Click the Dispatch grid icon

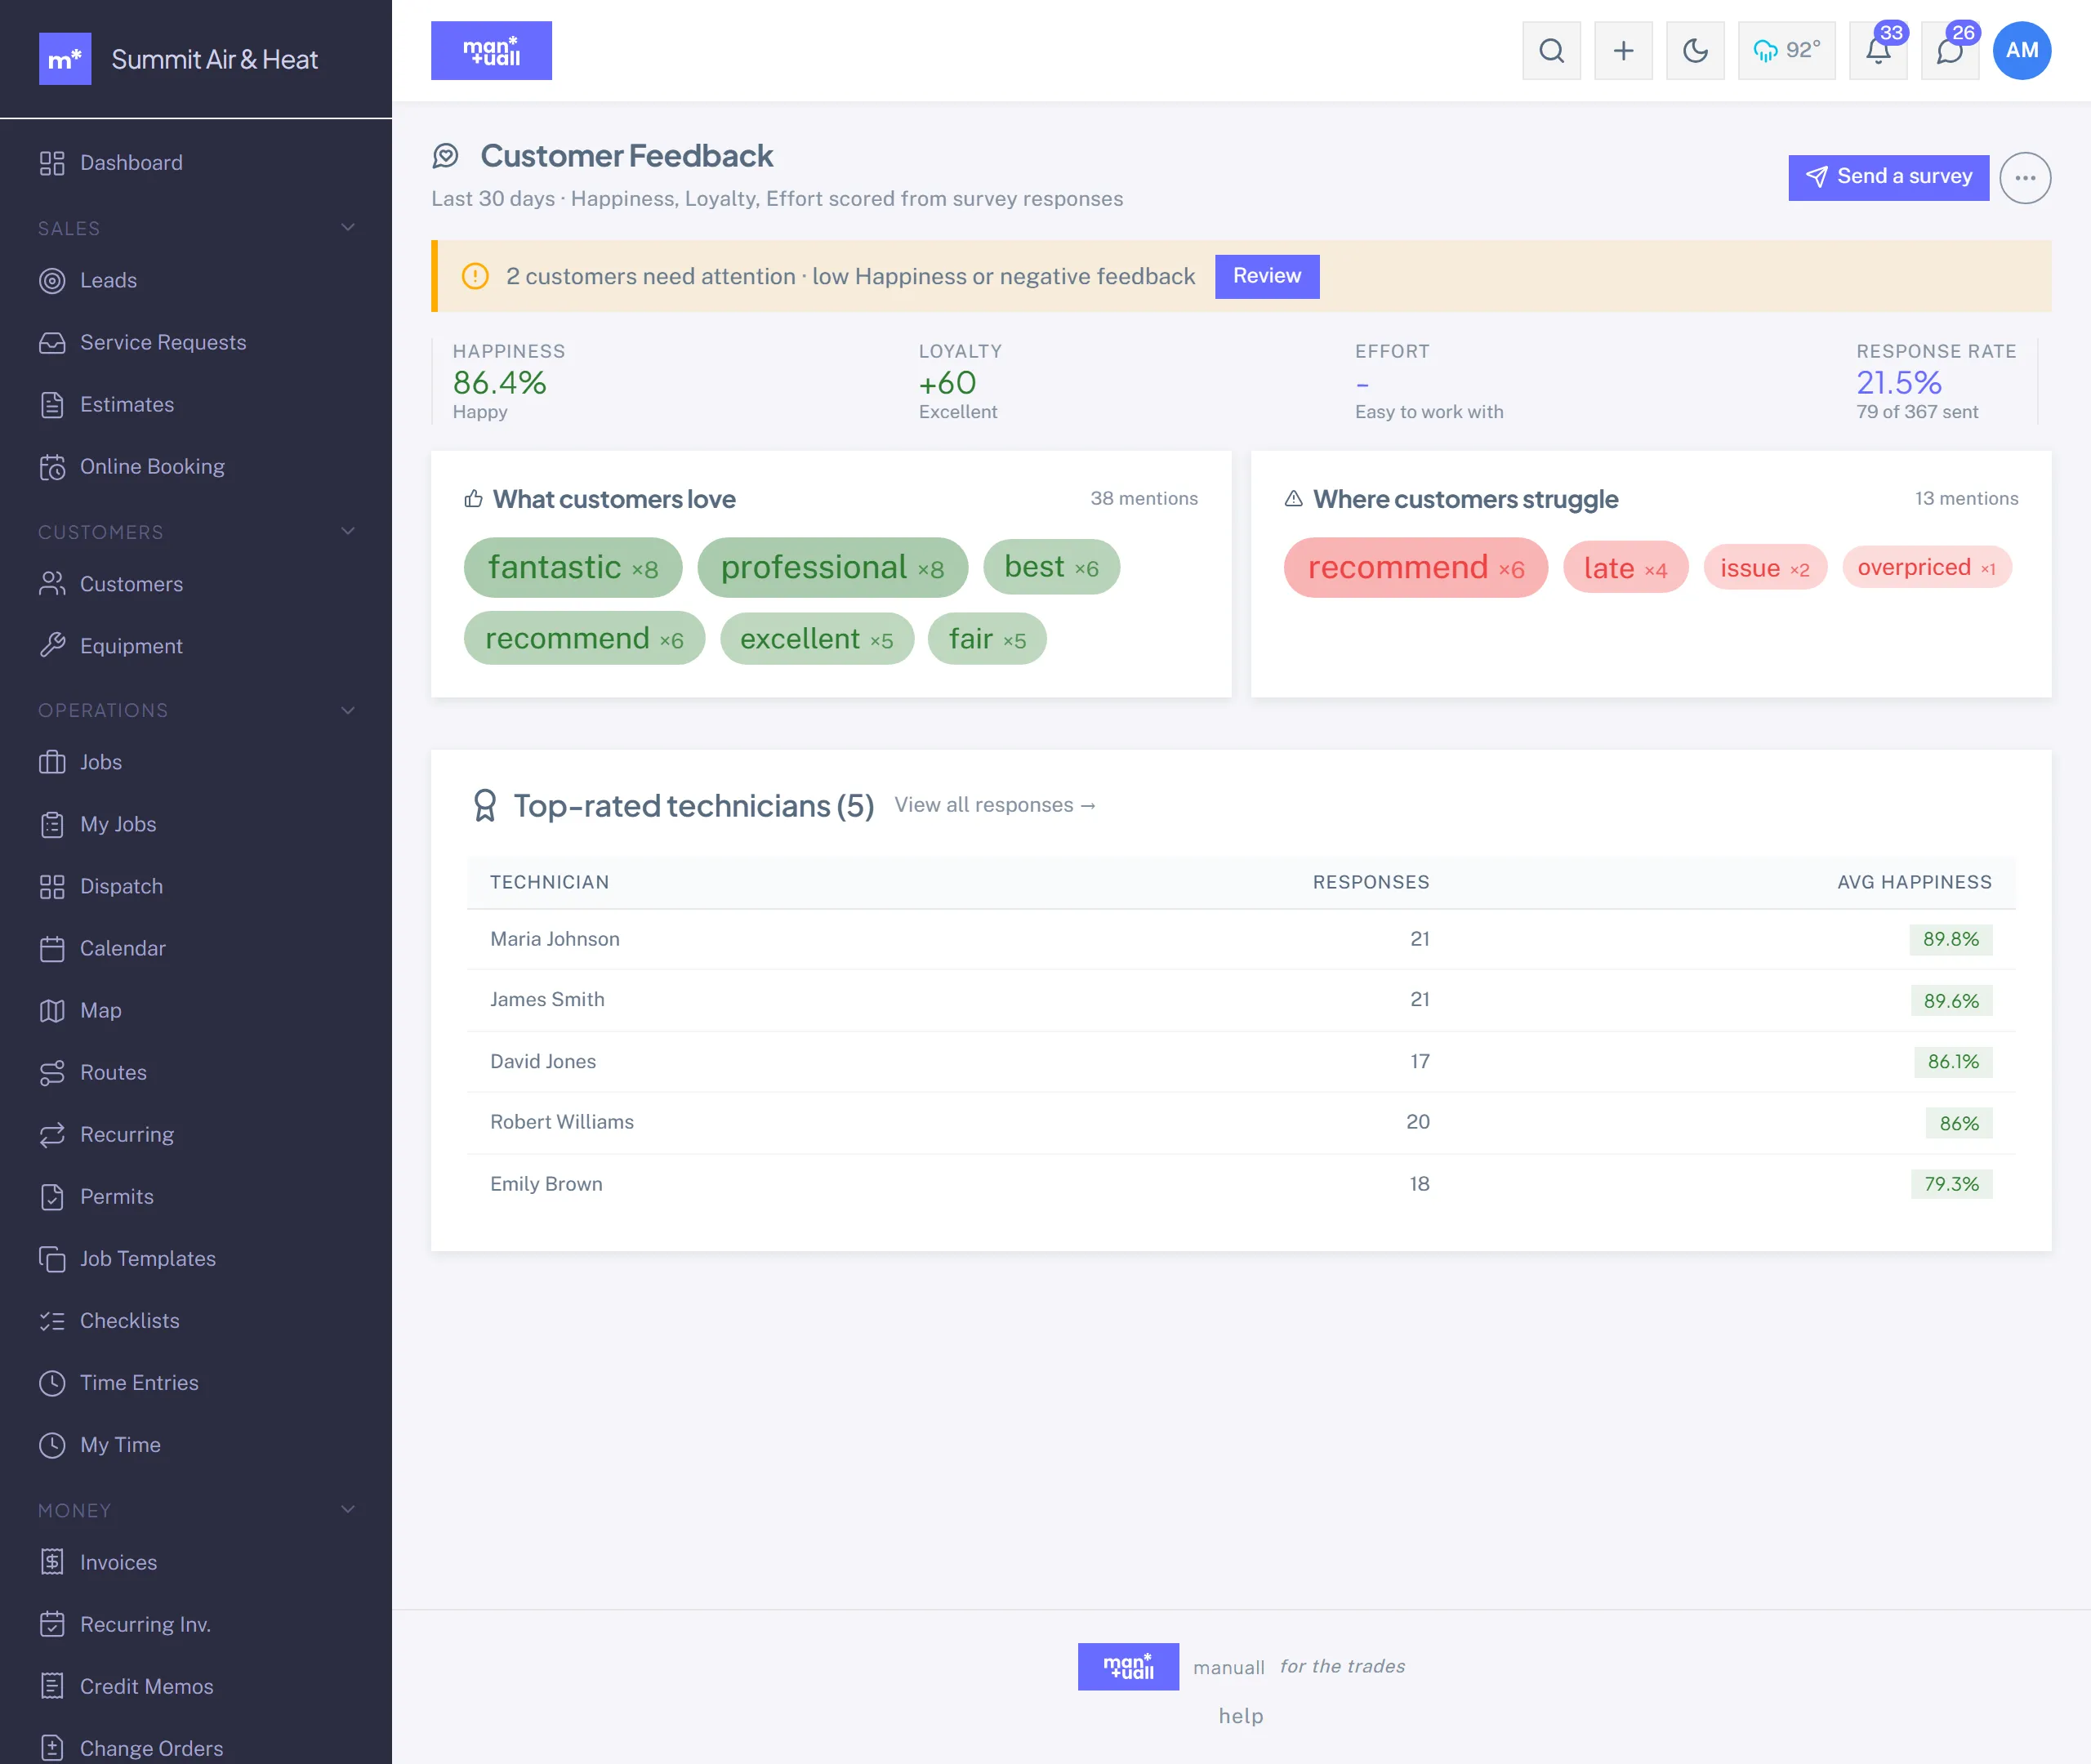click(x=52, y=887)
